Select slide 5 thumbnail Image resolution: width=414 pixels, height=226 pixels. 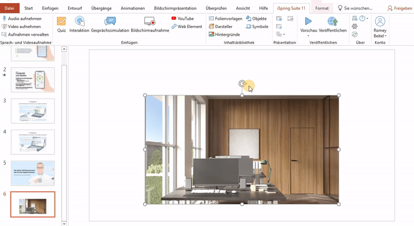pyautogui.click(x=32, y=173)
